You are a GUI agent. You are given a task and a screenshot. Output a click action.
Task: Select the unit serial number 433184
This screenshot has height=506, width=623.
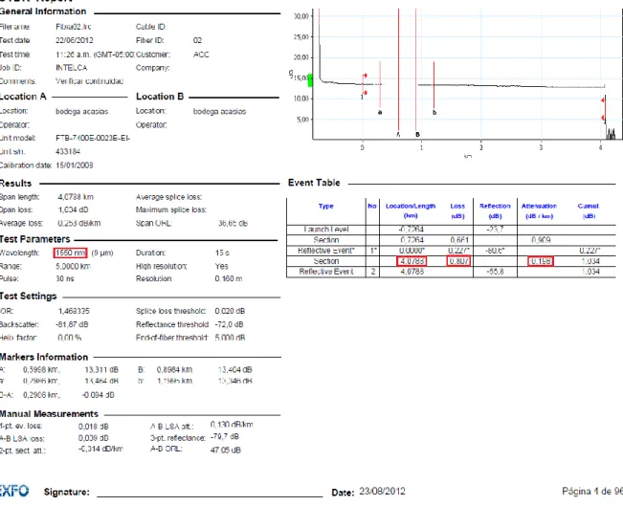(x=68, y=151)
